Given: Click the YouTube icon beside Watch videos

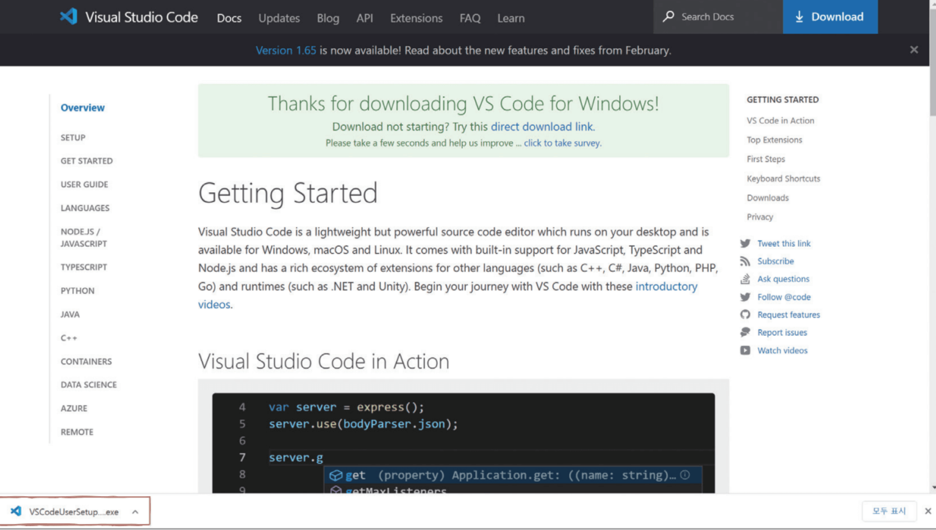Looking at the screenshot, I should pyautogui.click(x=745, y=351).
